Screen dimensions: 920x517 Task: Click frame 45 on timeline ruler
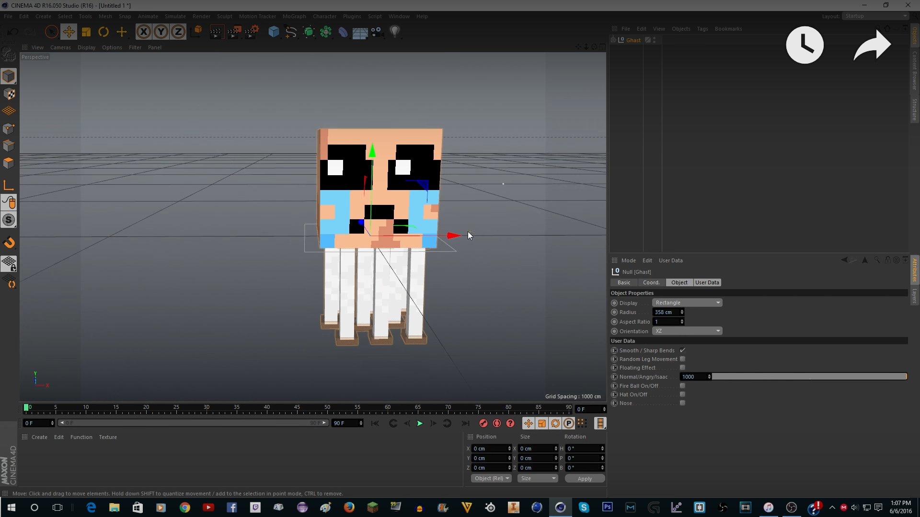click(x=297, y=408)
